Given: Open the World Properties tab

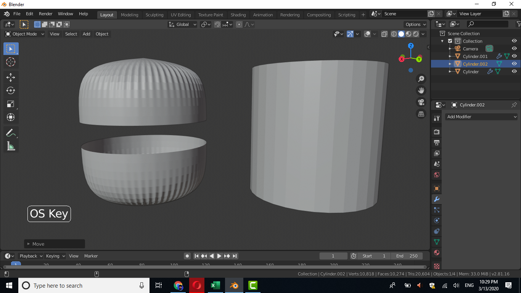Looking at the screenshot, I should (436, 174).
